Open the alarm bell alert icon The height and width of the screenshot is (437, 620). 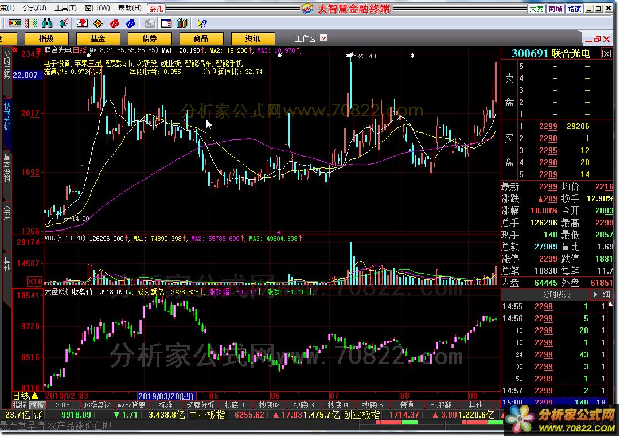coord(63,24)
